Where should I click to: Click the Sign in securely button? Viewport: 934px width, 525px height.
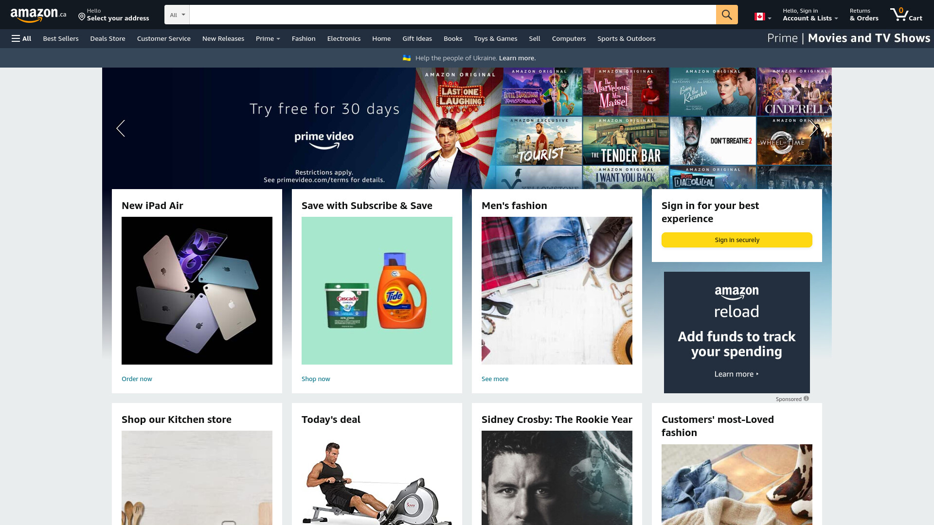[737, 240]
